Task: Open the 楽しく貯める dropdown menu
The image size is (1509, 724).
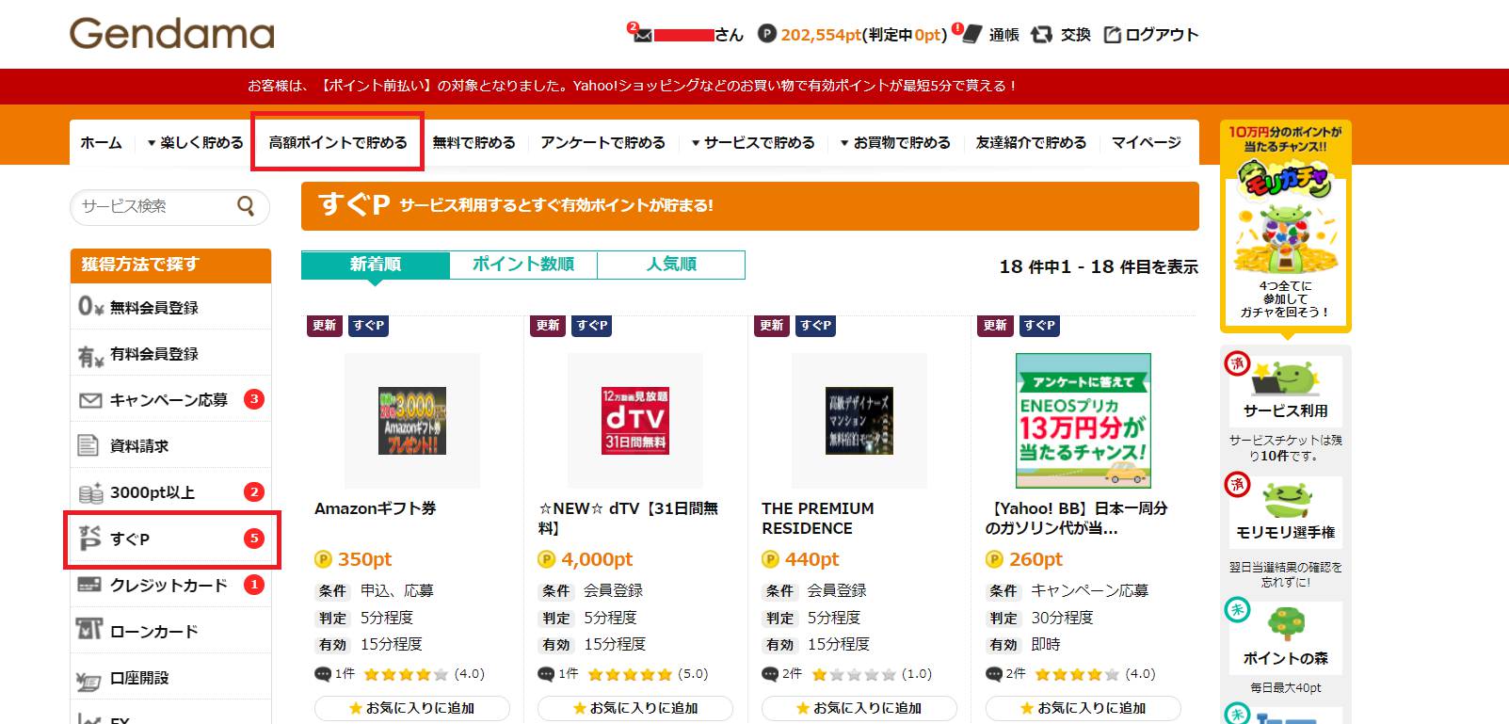Action: coord(195,142)
